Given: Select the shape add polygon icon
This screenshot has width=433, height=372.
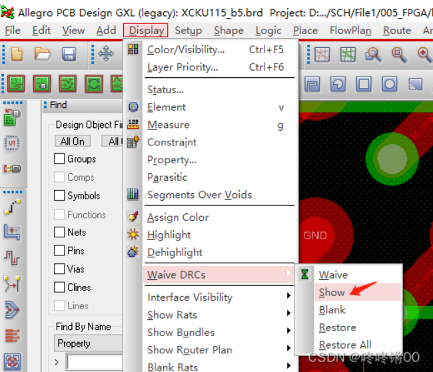Looking at the screenshot, I should click(312, 84).
